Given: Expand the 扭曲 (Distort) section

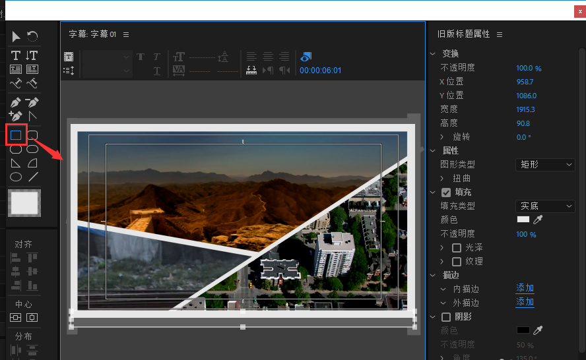Looking at the screenshot, I should coord(443,179).
